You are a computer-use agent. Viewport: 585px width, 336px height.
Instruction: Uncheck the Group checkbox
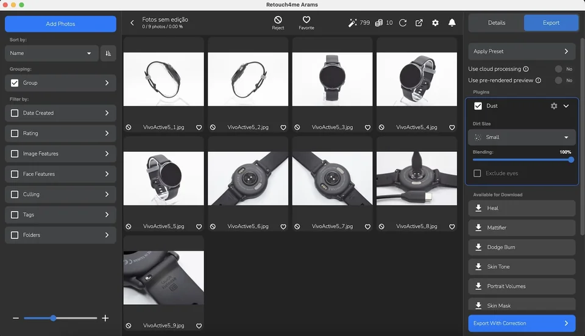(x=15, y=83)
